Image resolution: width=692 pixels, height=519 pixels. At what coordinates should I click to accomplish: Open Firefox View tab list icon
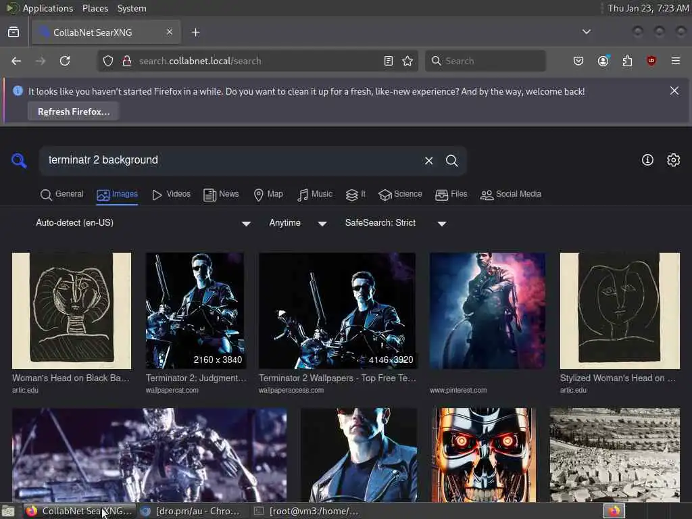[x=14, y=32]
